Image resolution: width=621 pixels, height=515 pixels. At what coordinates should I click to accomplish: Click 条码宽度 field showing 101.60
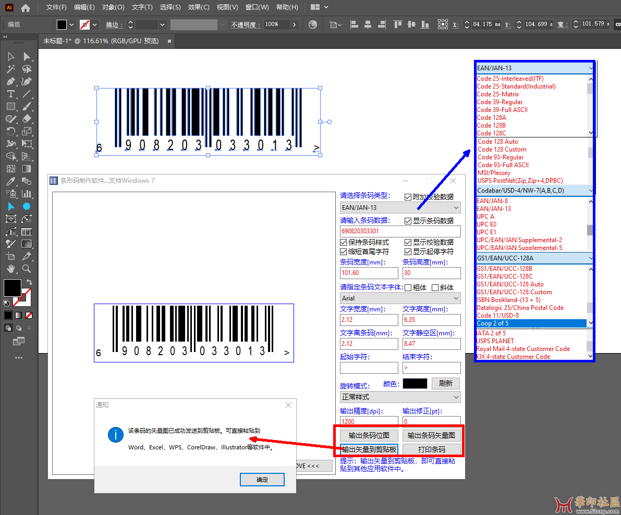tap(369, 273)
